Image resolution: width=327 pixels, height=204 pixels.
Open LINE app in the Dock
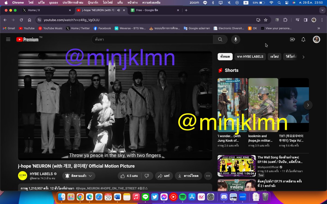click(146, 197)
